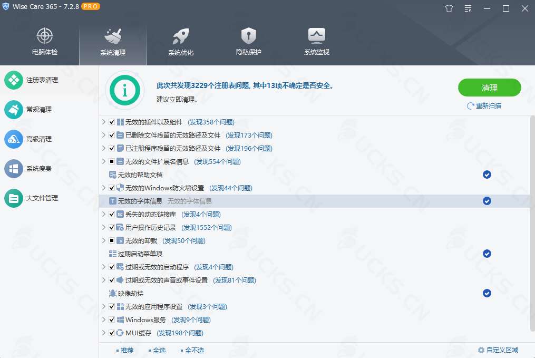Click the speaker icon of 过期或无效的声音或事件设置
The image size is (535, 358).
[120, 280]
